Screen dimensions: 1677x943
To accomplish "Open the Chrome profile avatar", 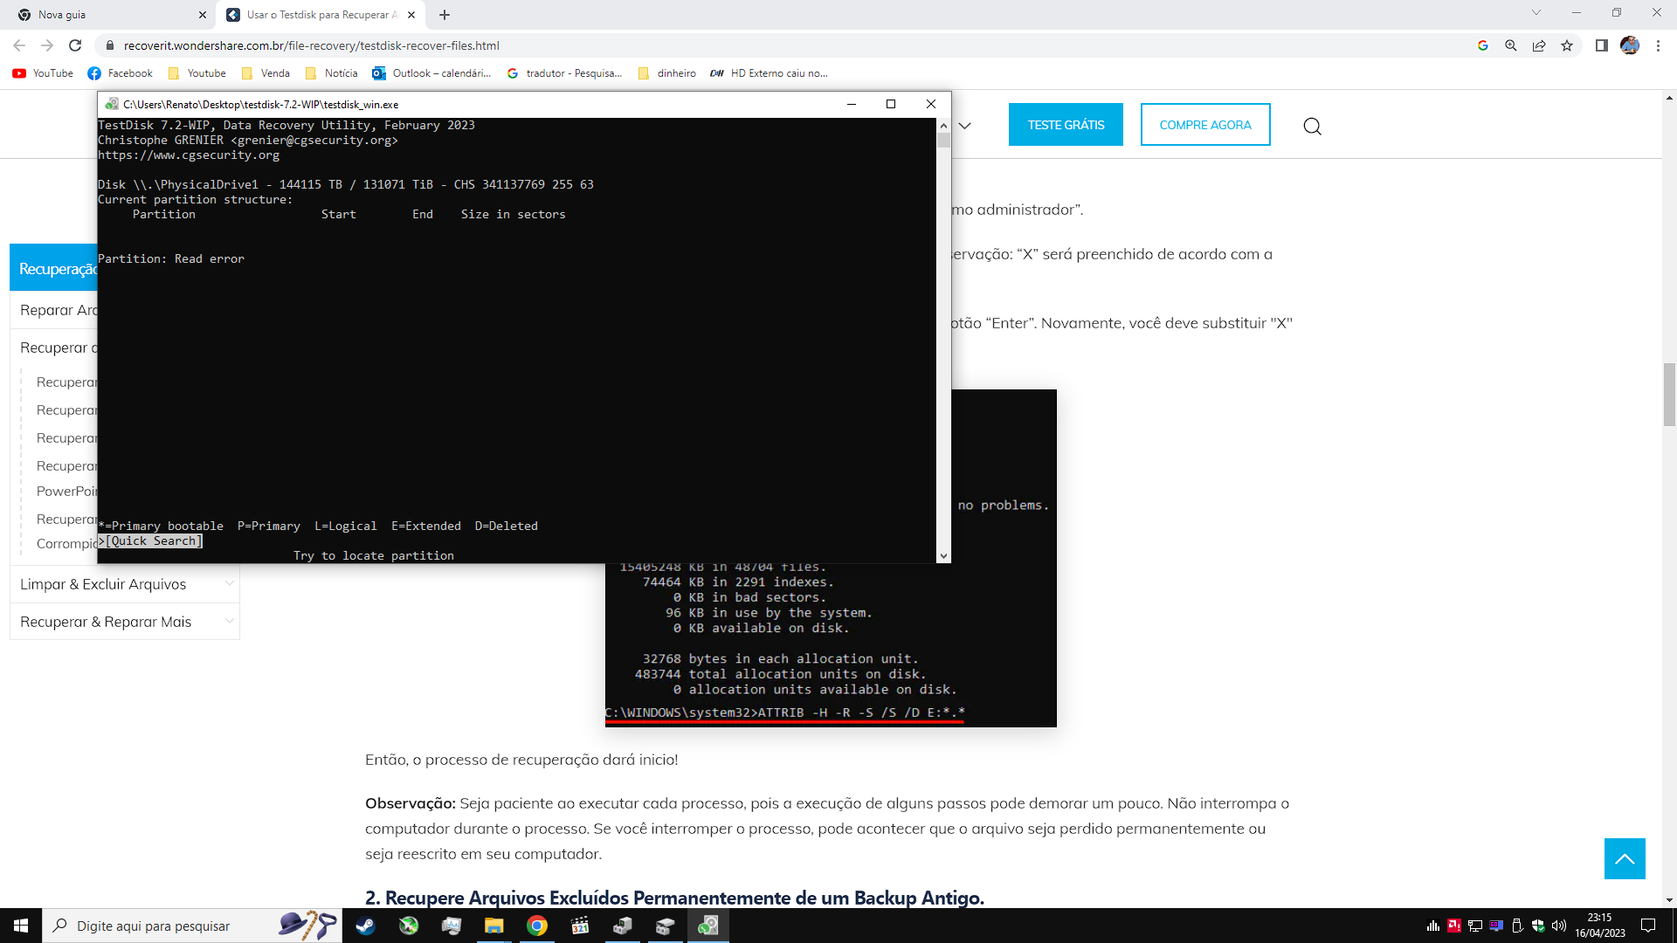I will (1630, 45).
